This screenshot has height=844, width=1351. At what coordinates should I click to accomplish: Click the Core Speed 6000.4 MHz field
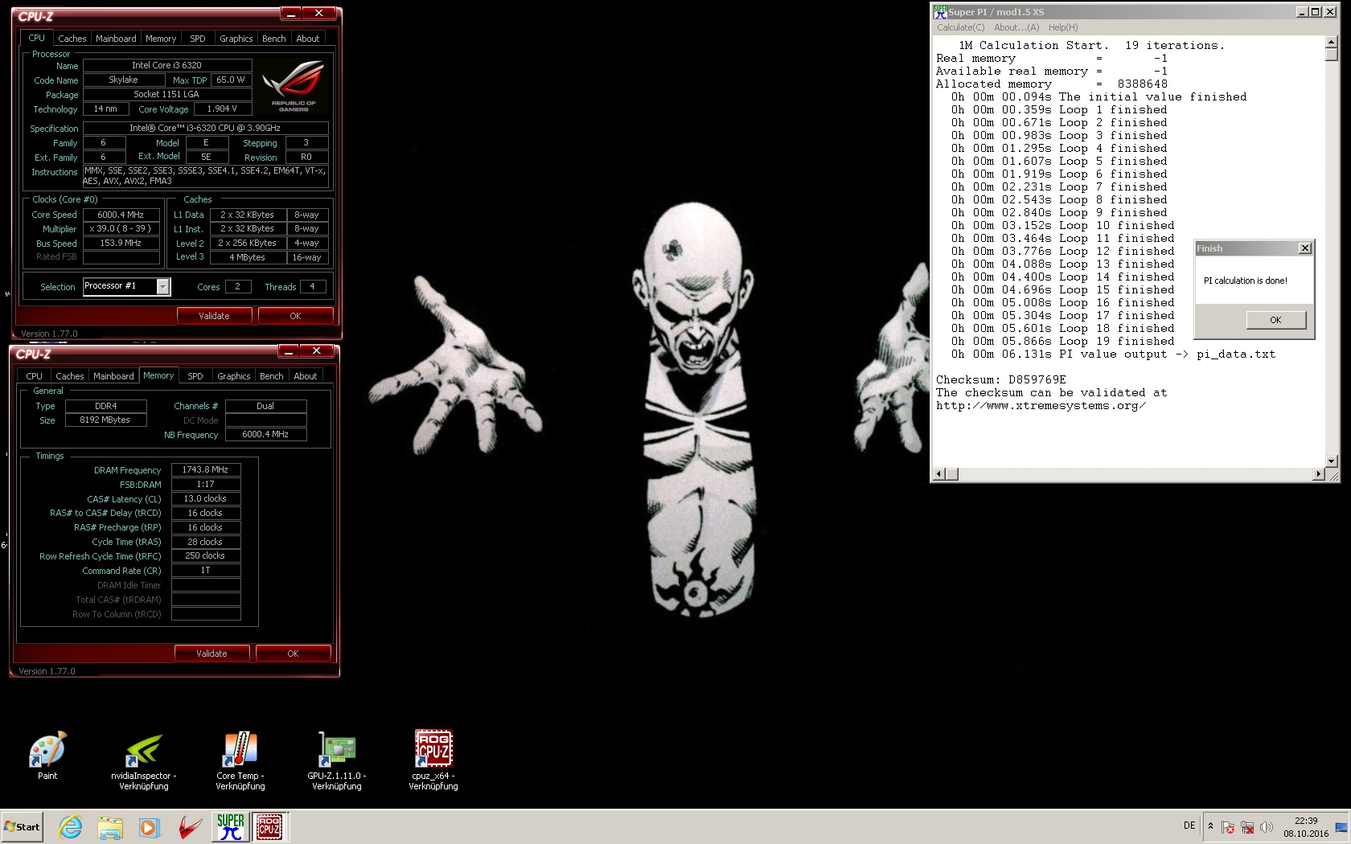pyautogui.click(x=121, y=215)
